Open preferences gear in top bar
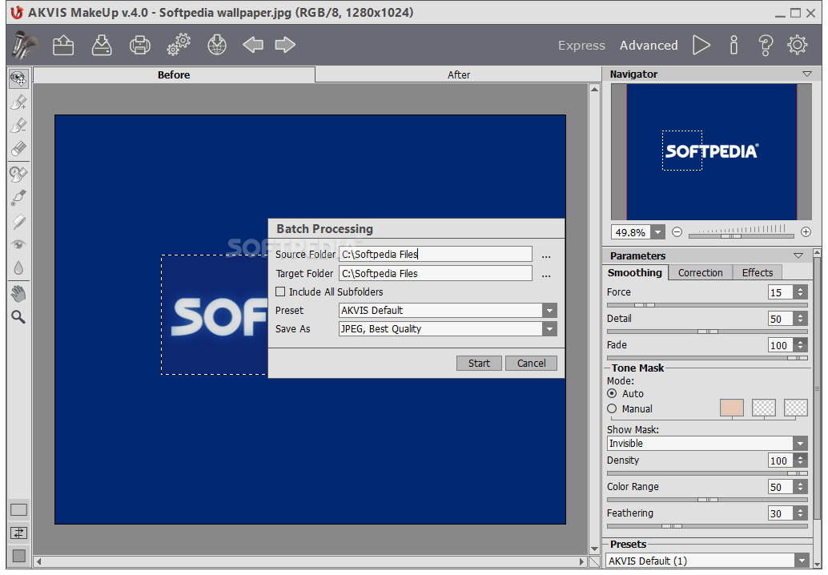The width and height of the screenshot is (828, 575). (x=798, y=46)
